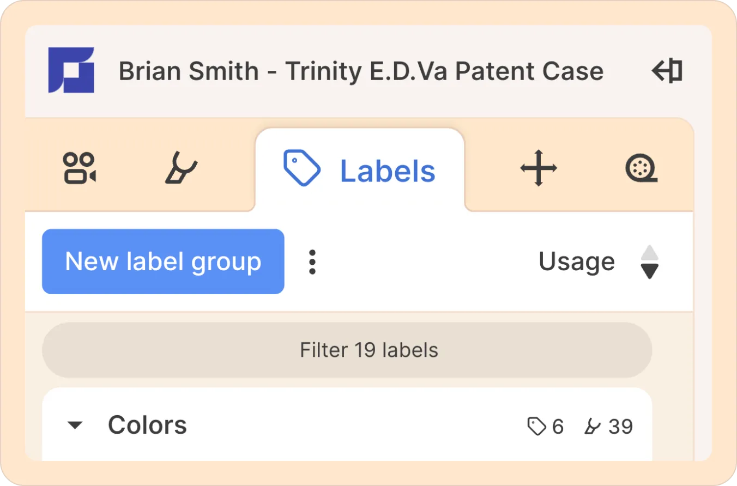
Task: Open the video recordings tab
Action: (80, 168)
